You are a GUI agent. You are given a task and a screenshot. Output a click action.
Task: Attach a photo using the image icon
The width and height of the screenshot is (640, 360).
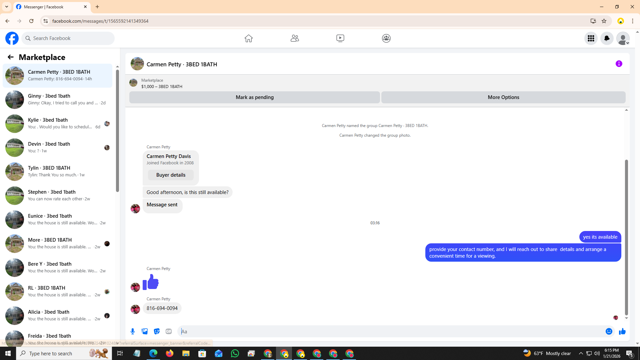click(145, 331)
